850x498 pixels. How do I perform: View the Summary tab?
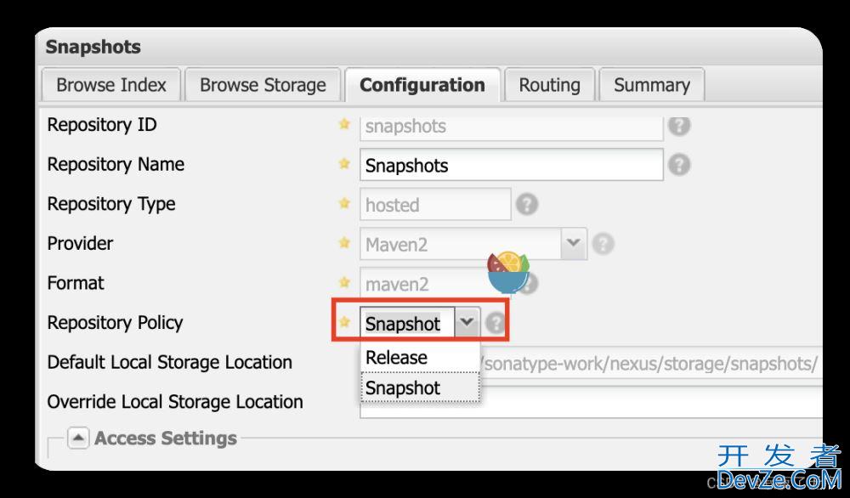[652, 85]
